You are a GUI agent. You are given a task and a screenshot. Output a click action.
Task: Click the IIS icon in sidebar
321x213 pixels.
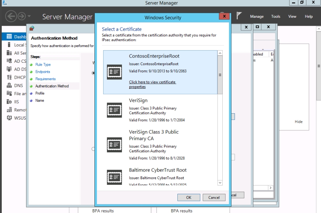tap(9, 102)
